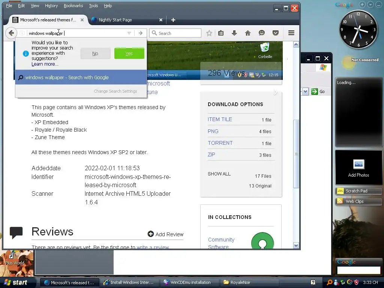
Task: Open the PNG download option
Action: 213,131
